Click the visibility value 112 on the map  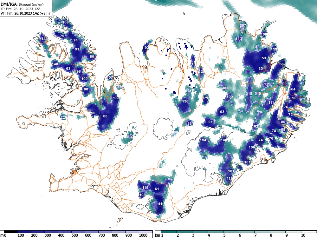pos(230,178)
